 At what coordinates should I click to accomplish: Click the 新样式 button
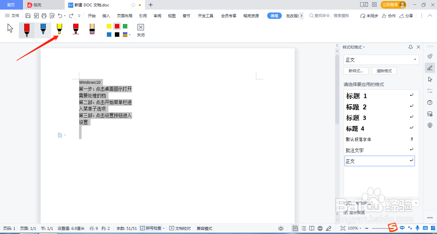pyautogui.click(x=356, y=71)
